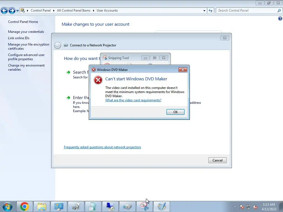
Task: Click the magnifier search icon
Action: coord(279,11)
